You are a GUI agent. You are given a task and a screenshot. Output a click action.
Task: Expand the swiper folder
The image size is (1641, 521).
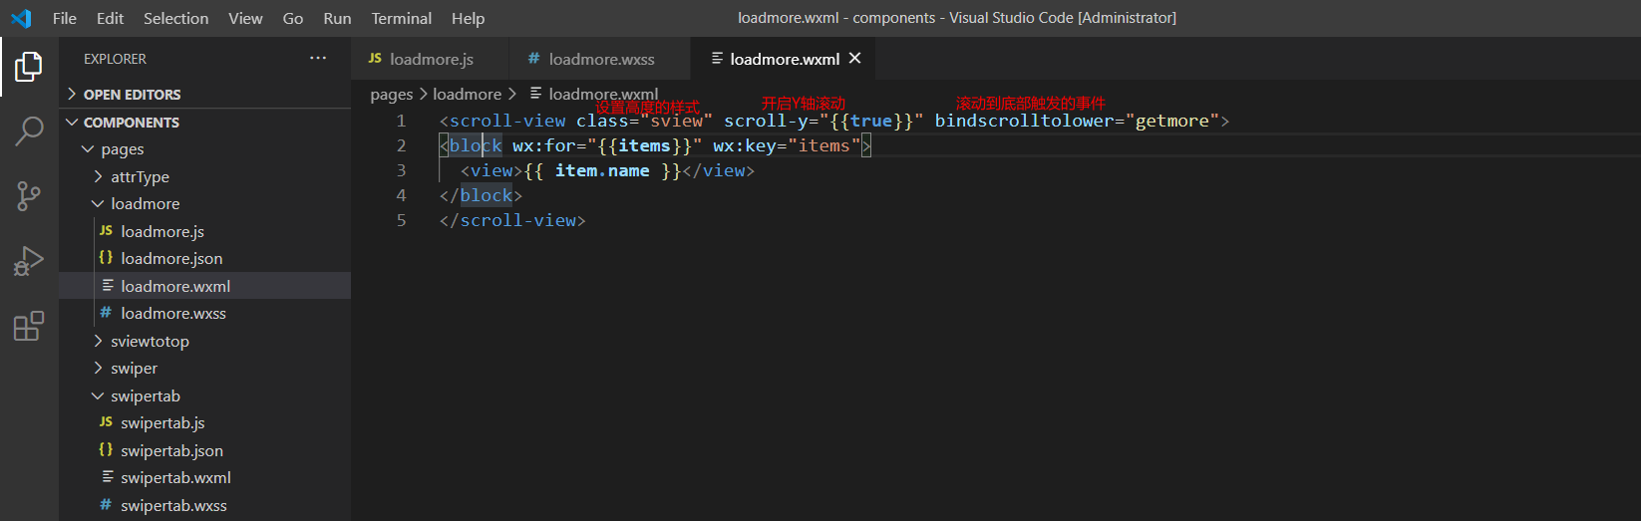click(98, 368)
